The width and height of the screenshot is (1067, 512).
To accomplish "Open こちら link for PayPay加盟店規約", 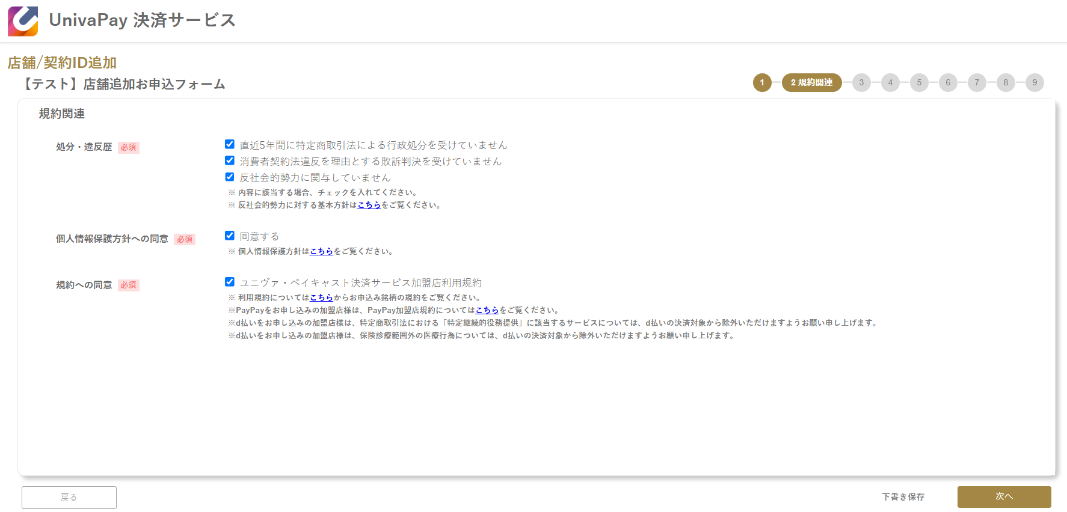I will pos(487,310).
